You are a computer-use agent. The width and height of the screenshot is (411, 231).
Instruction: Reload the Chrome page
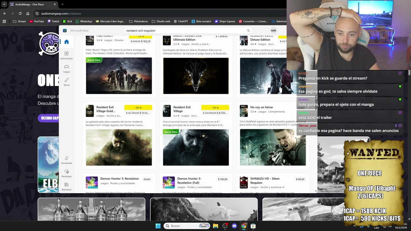(20, 13)
